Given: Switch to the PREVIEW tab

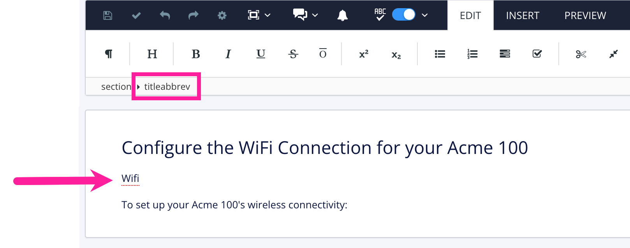Looking at the screenshot, I should 585,16.
